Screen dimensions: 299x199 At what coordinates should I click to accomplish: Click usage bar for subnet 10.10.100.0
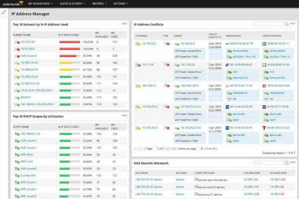(x=70, y=49)
